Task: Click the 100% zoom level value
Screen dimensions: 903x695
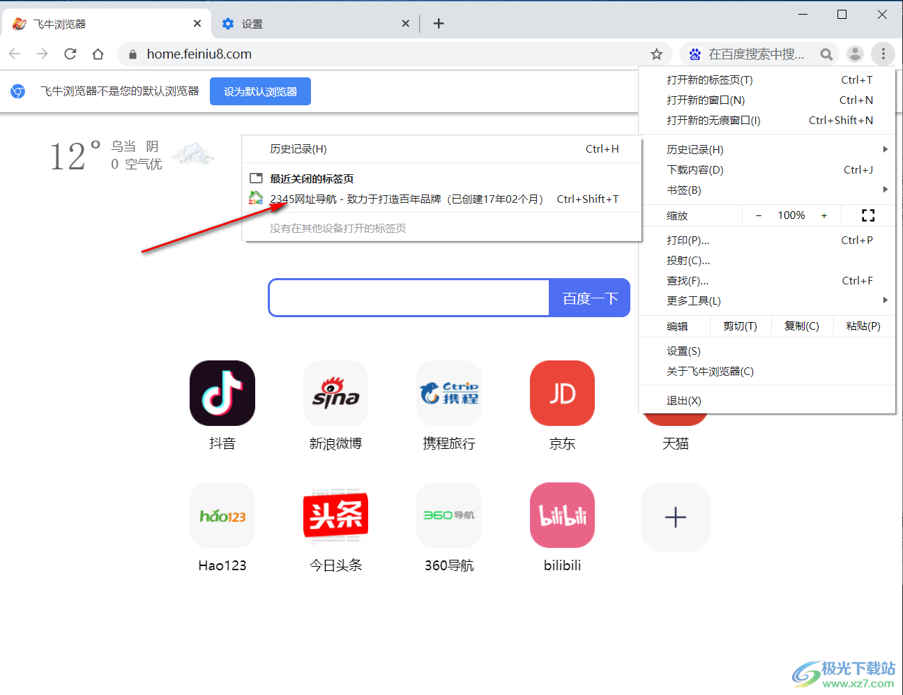Action: point(791,215)
